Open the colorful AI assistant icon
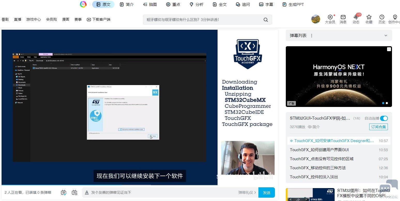The height and width of the screenshot is (201, 400). (x=83, y=4)
